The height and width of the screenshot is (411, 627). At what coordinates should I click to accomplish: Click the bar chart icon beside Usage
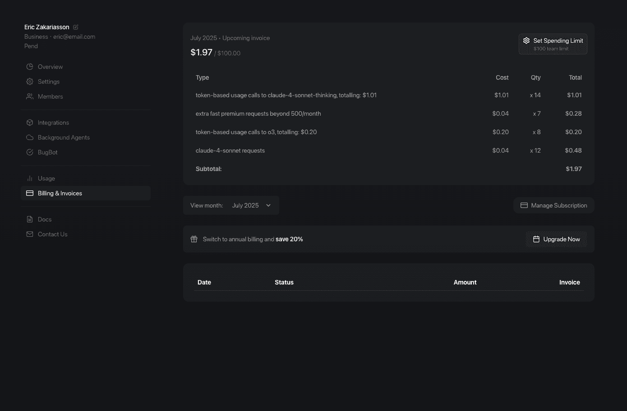click(x=29, y=178)
